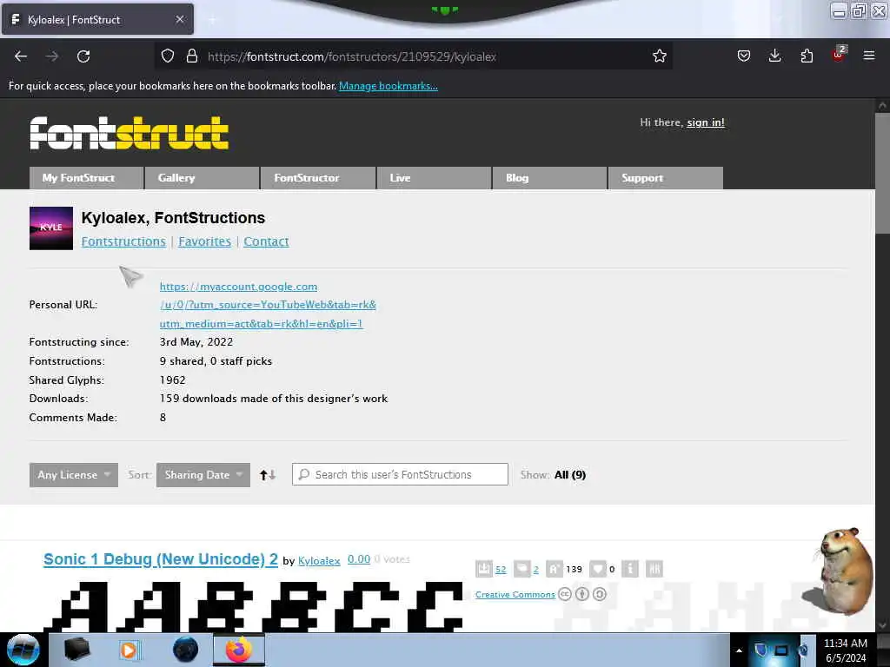Open a new browser tab
This screenshot has width=890, height=667.
[x=212, y=20]
